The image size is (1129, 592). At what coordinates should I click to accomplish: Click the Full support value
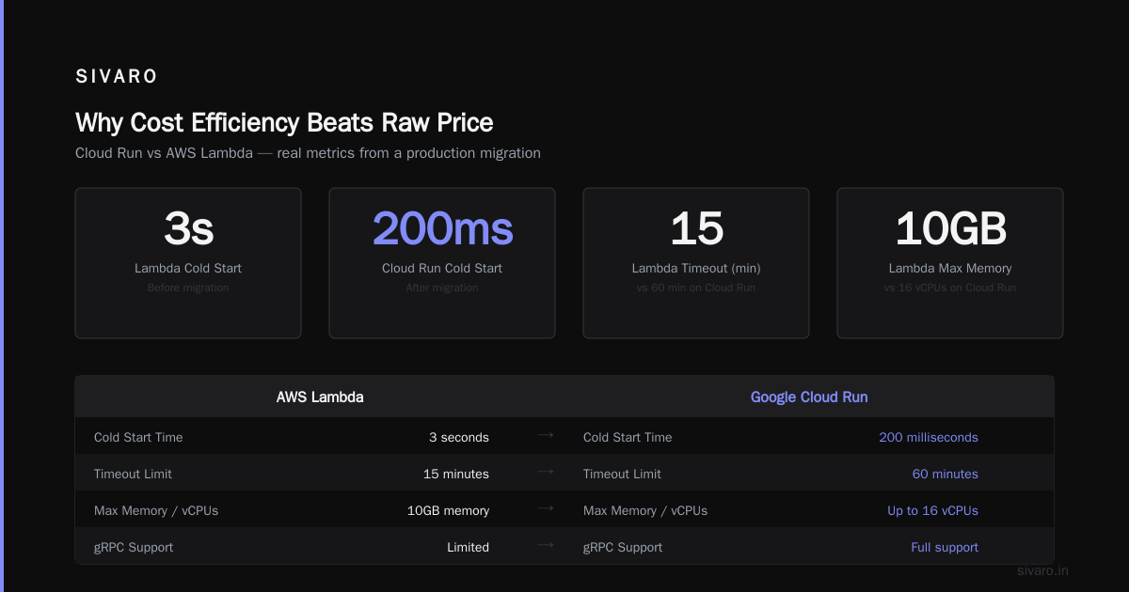point(945,547)
